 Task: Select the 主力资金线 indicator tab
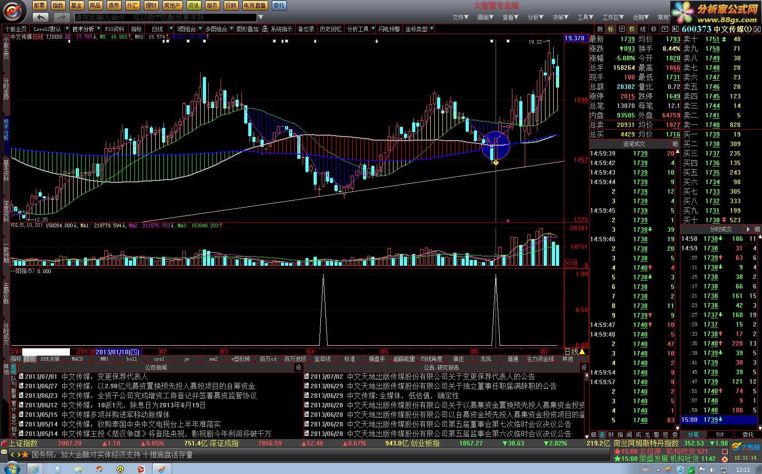click(x=540, y=359)
